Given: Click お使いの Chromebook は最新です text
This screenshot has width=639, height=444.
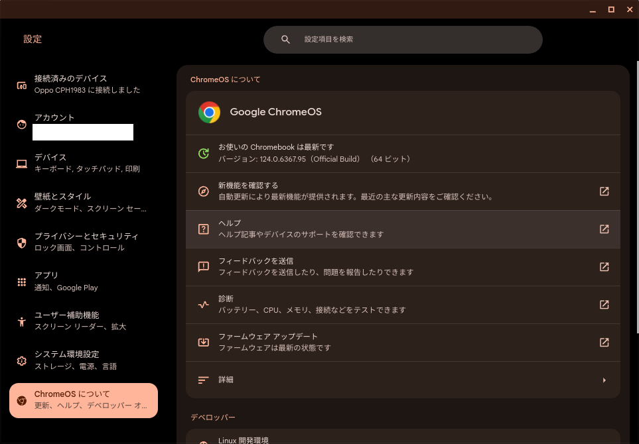Looking at the screenshot, I should [276, 147].
